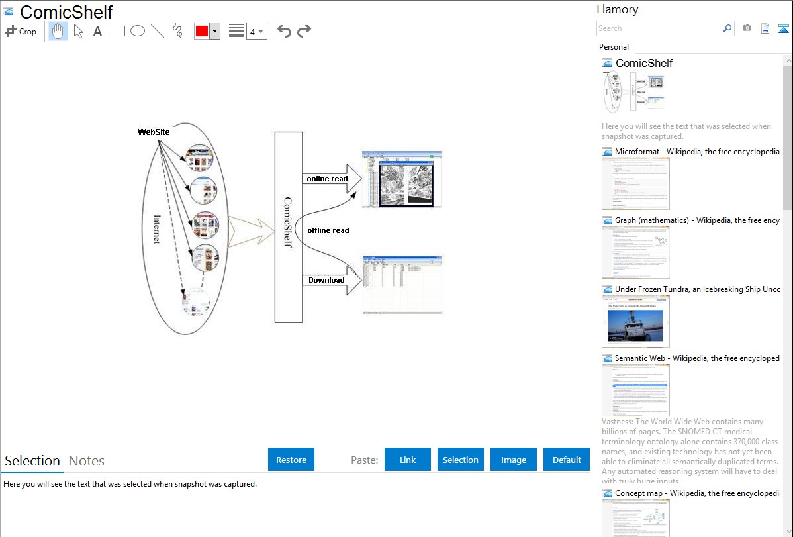Image resolution: width=793 pixels, height=537 pixels.
Task: Click the Microformat snapshot icon
Action: pos(607,152)
